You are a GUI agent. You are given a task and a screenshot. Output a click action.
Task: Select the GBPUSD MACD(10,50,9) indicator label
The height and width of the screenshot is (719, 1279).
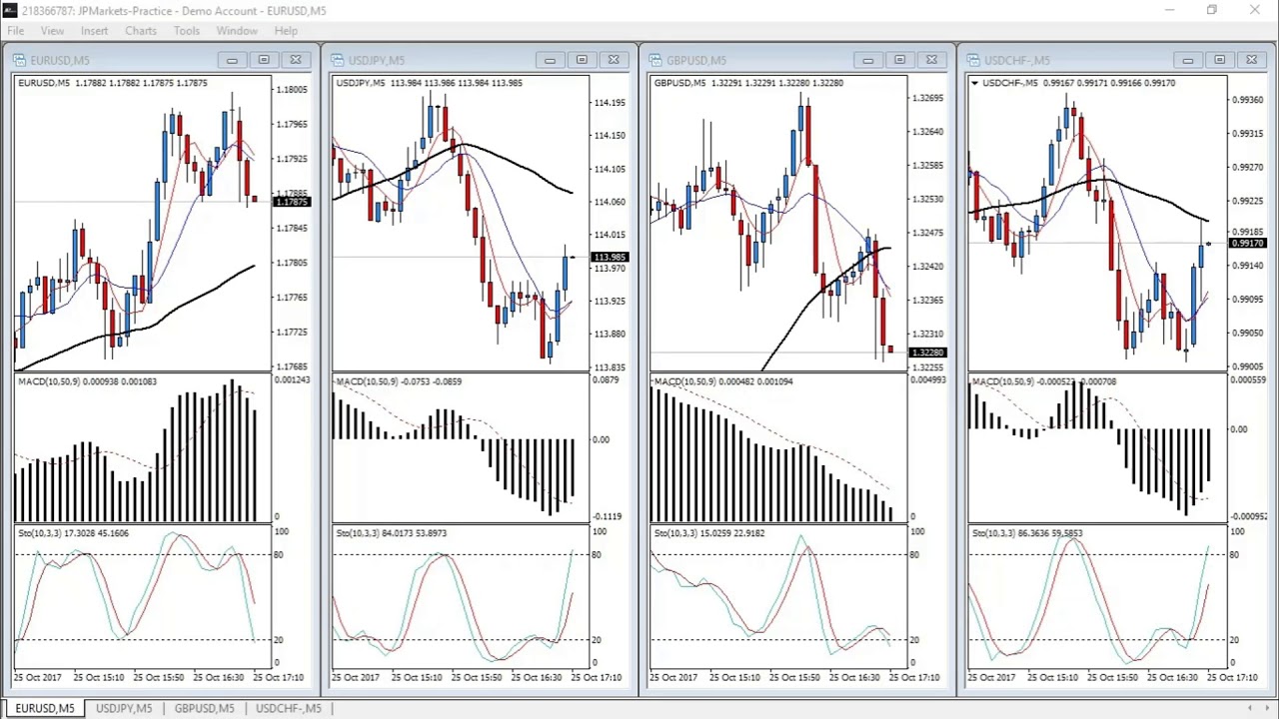pyautogui.click(x=723, y=381)
